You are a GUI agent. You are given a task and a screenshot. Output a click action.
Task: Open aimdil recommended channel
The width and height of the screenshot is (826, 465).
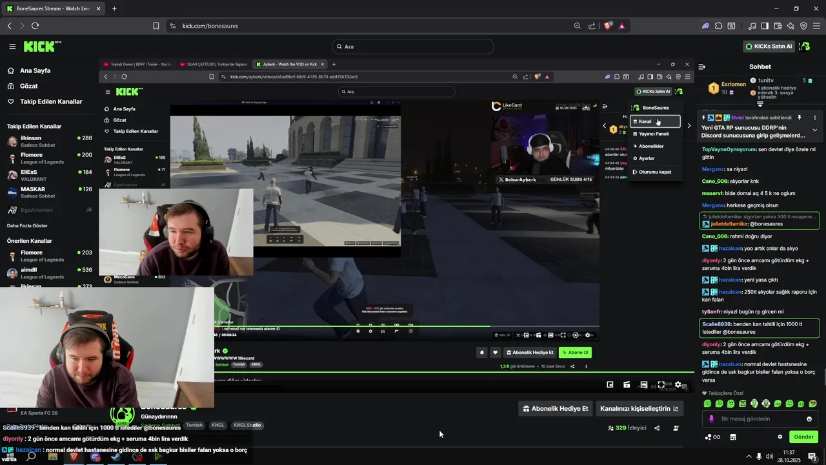[50, 273]
